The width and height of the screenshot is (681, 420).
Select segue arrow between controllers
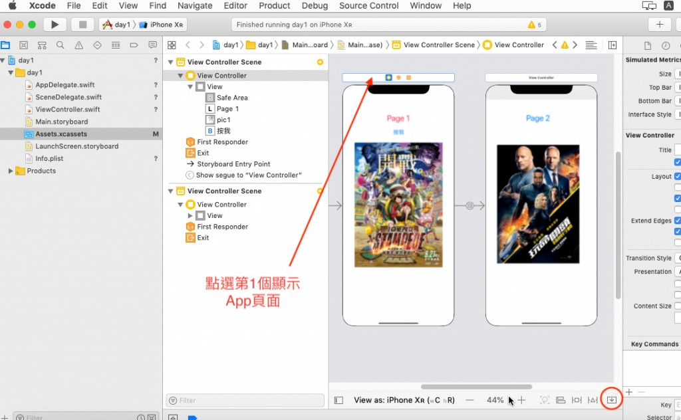pos(470,205)
